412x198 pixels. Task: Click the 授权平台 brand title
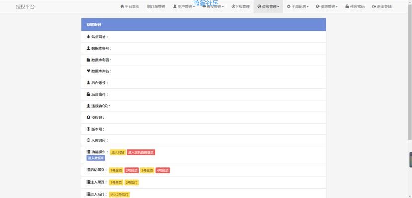(25, 7)
